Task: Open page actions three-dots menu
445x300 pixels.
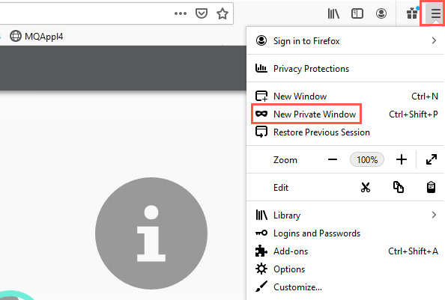Action: (181, 13)
